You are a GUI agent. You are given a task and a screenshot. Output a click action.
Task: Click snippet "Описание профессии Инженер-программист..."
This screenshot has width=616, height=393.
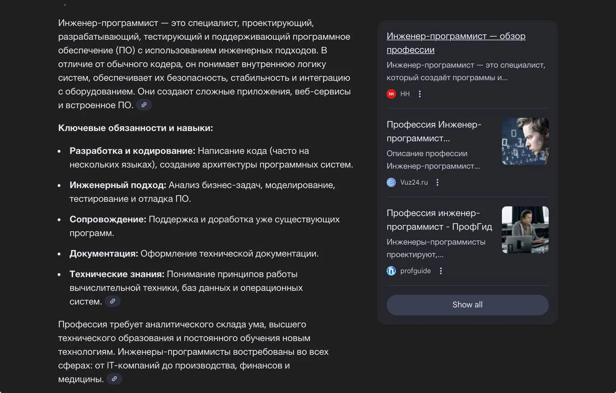pos(433,160)
